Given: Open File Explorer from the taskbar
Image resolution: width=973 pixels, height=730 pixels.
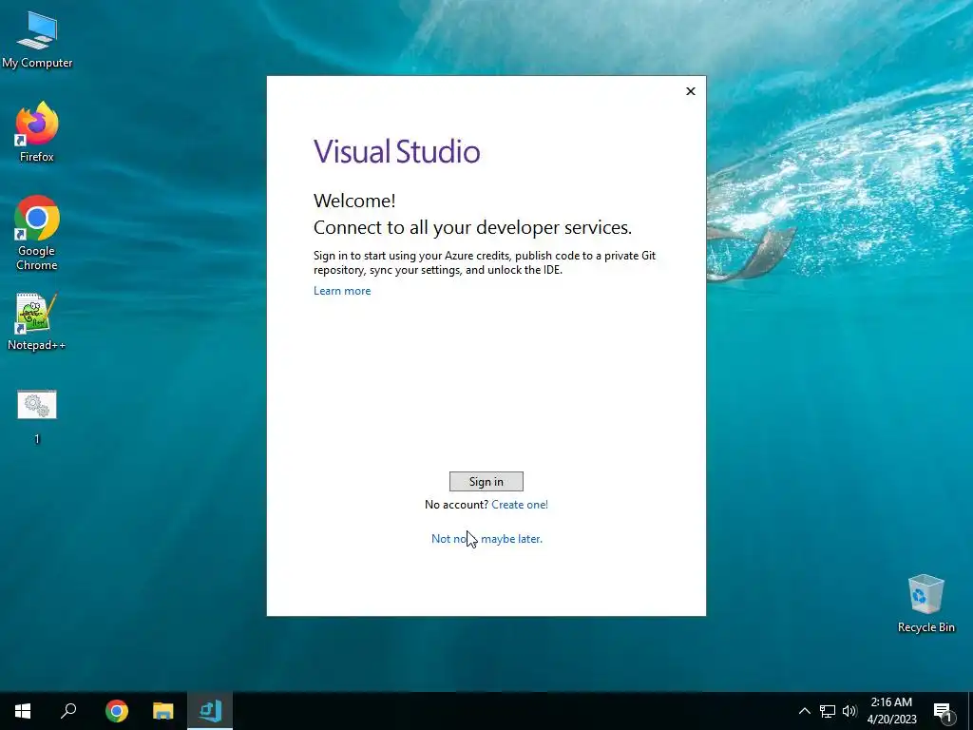Looking at the screenshot, I should 163,711.
